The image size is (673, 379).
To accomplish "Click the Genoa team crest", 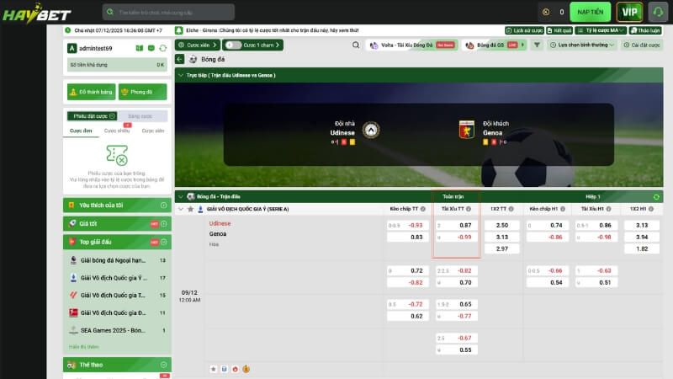I will tap(466, 130).
